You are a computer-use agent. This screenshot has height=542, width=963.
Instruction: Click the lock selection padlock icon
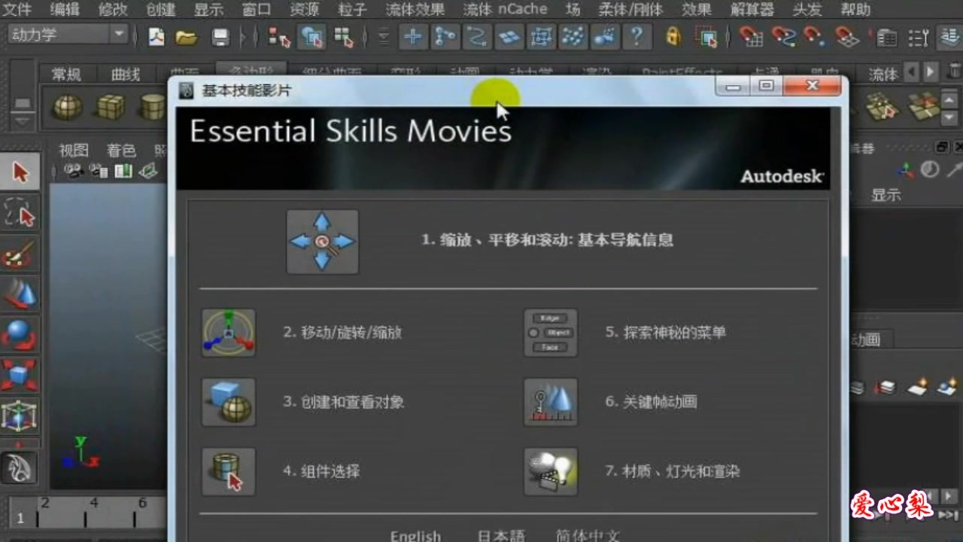coord(673,37)
